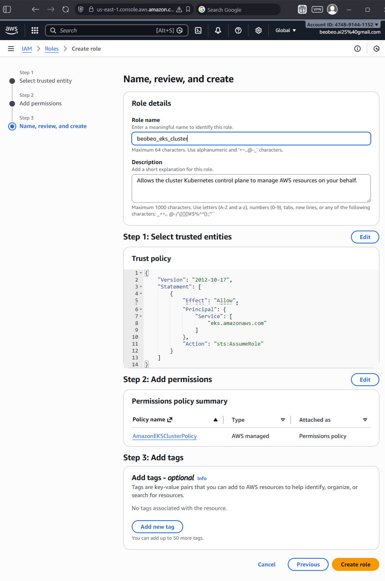Viewport: 385px width, 581px height.
Task: Select Step 3 Name, review, and create
Action: (x=53, y=126)
